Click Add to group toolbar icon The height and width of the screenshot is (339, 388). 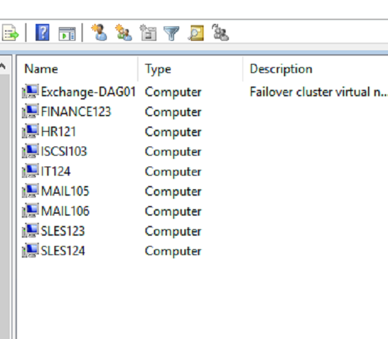(x=221, y=33)
